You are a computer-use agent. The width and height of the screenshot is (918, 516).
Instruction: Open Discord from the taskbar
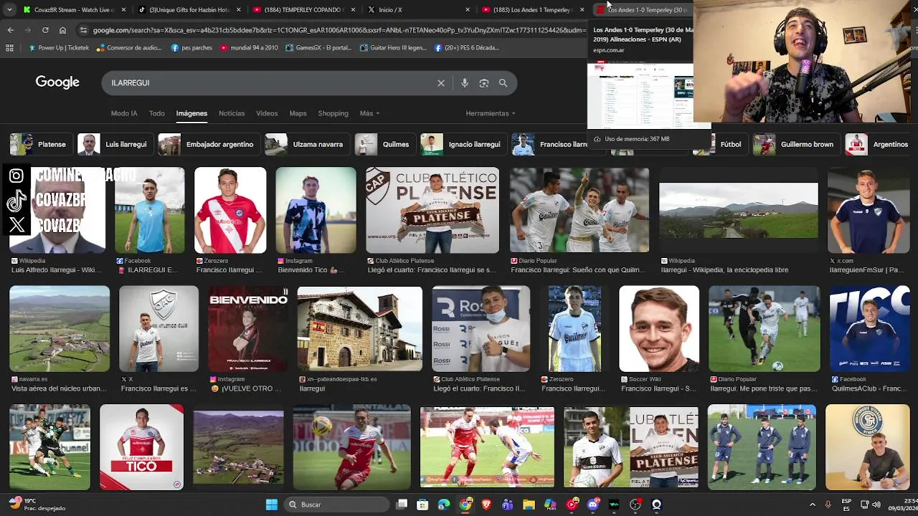coord(593,505)
